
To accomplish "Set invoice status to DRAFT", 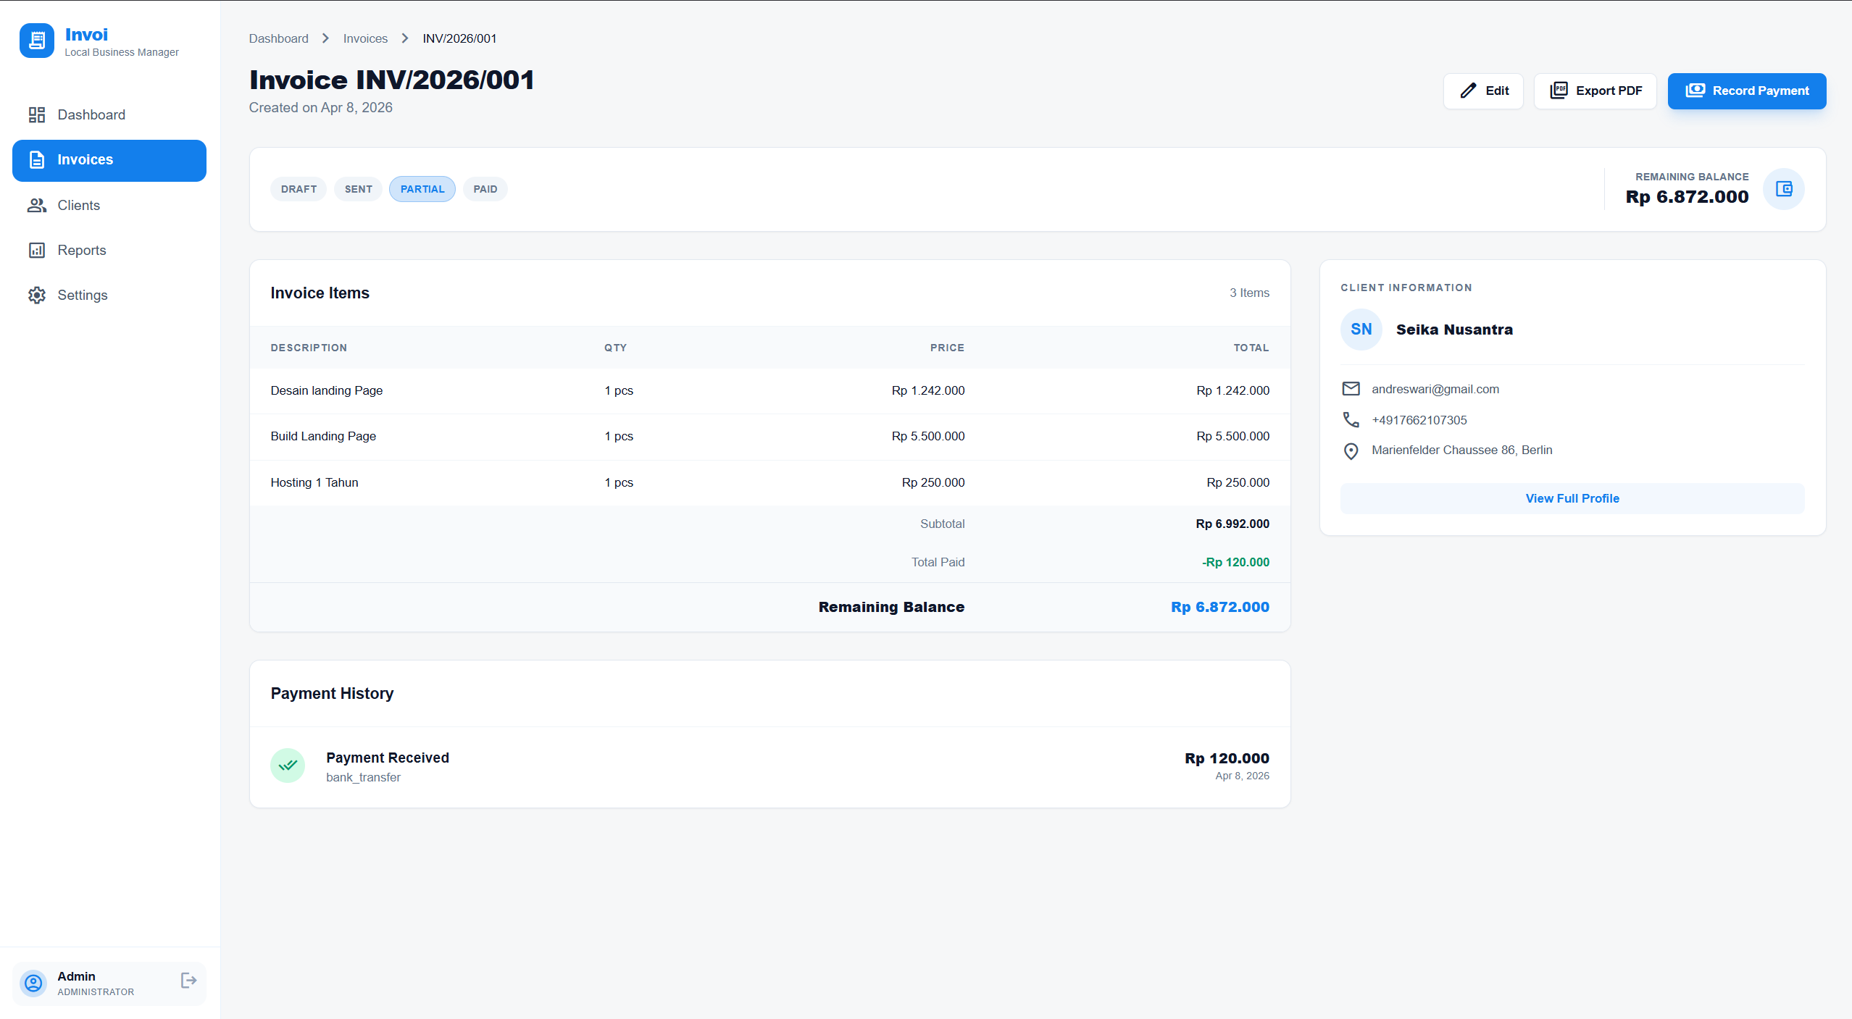I will tap(298, 188).
